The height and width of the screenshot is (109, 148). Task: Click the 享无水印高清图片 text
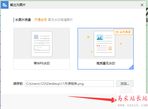point(60,20)
